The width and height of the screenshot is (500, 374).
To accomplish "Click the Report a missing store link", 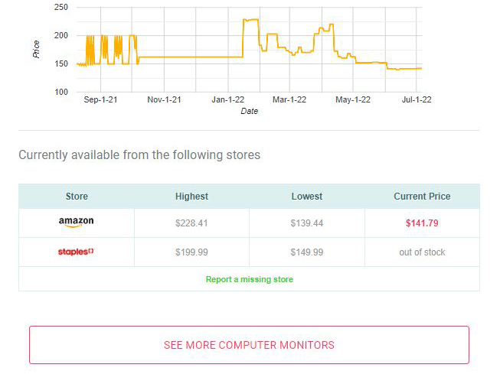I will (249, 279).
